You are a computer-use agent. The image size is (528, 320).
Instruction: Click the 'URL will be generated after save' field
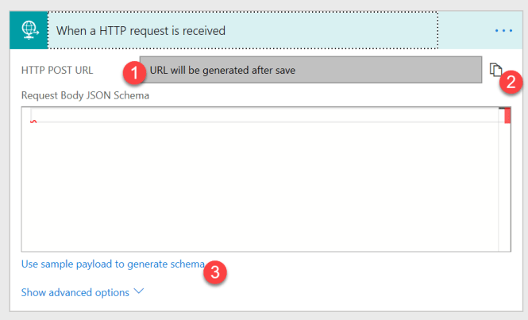310,70
